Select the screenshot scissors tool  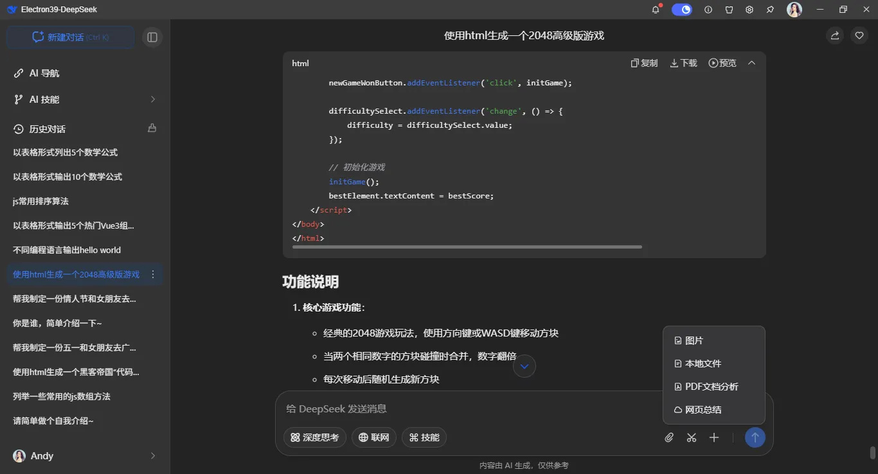pos(691,437)
